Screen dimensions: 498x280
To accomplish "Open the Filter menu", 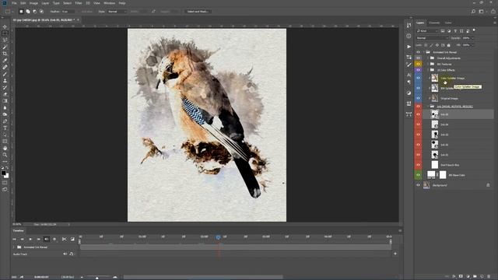I will pos(79,3).
